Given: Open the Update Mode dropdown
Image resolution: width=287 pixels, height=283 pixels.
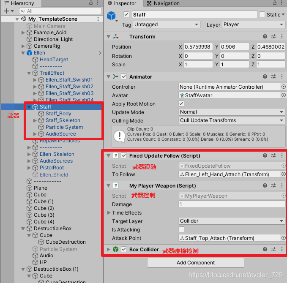Looking at the screenshot, I should (232, 112).
